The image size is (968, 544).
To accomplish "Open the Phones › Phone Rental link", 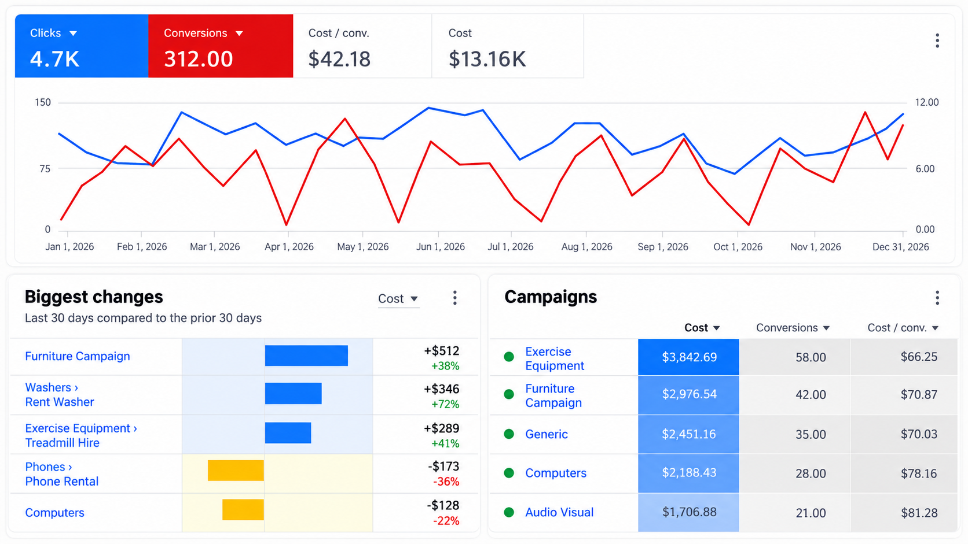I will 62,474.
